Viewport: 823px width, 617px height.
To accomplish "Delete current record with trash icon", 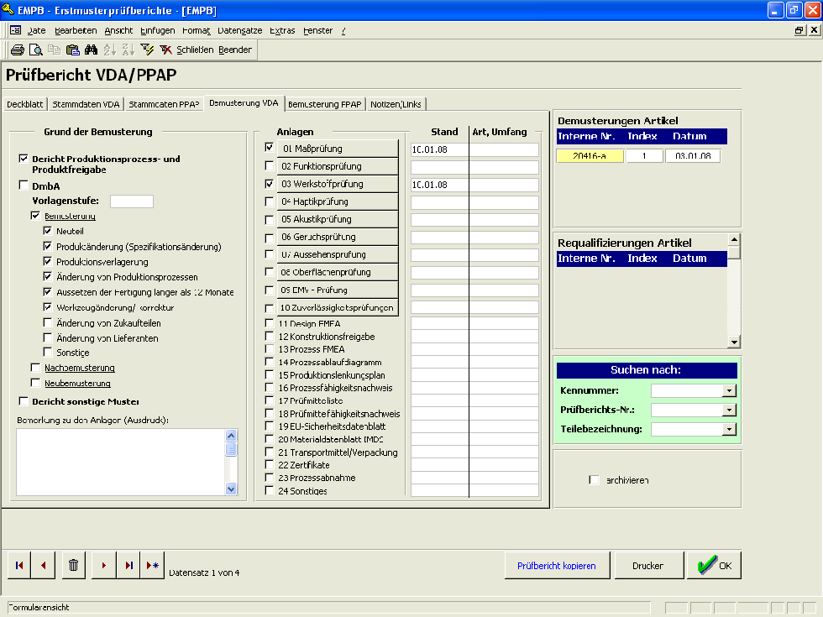I will click(x=73, y=565).
